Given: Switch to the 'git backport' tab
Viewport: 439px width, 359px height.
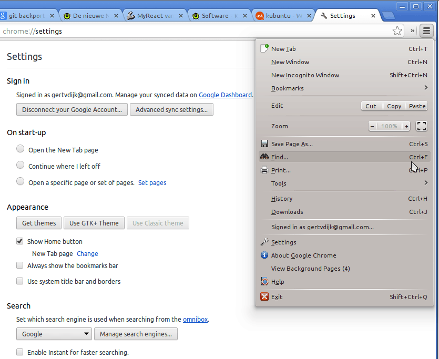Looking at the screenshot, I should click(27, 16).
